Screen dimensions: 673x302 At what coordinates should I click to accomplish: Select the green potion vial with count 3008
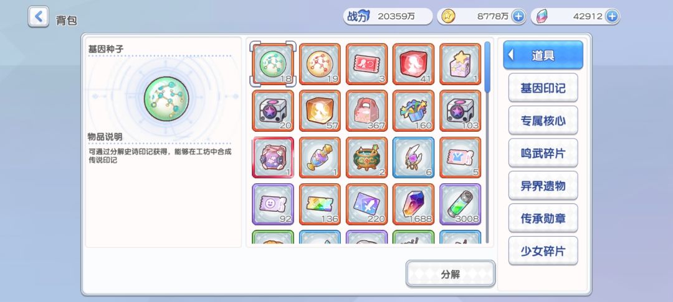(x=460, y=204)
